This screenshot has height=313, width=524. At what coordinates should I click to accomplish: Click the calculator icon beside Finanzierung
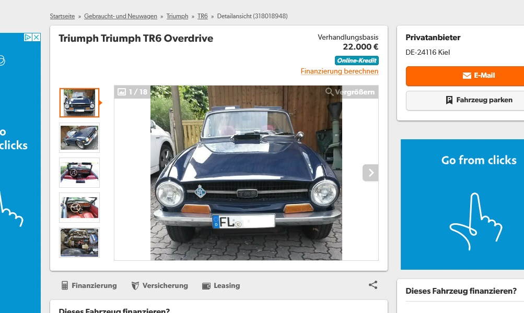(65, 286)
